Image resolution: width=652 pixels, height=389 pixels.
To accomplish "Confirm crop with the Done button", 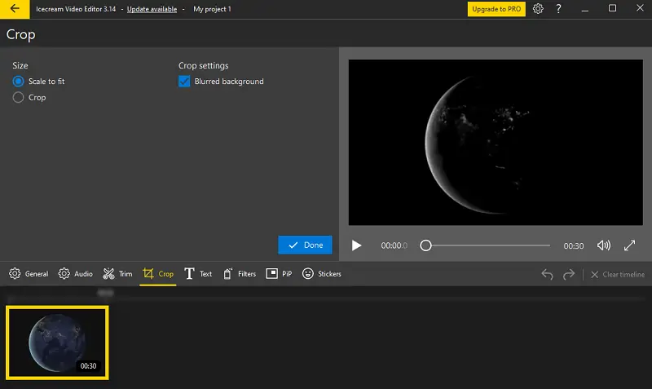I will [305, 245].
